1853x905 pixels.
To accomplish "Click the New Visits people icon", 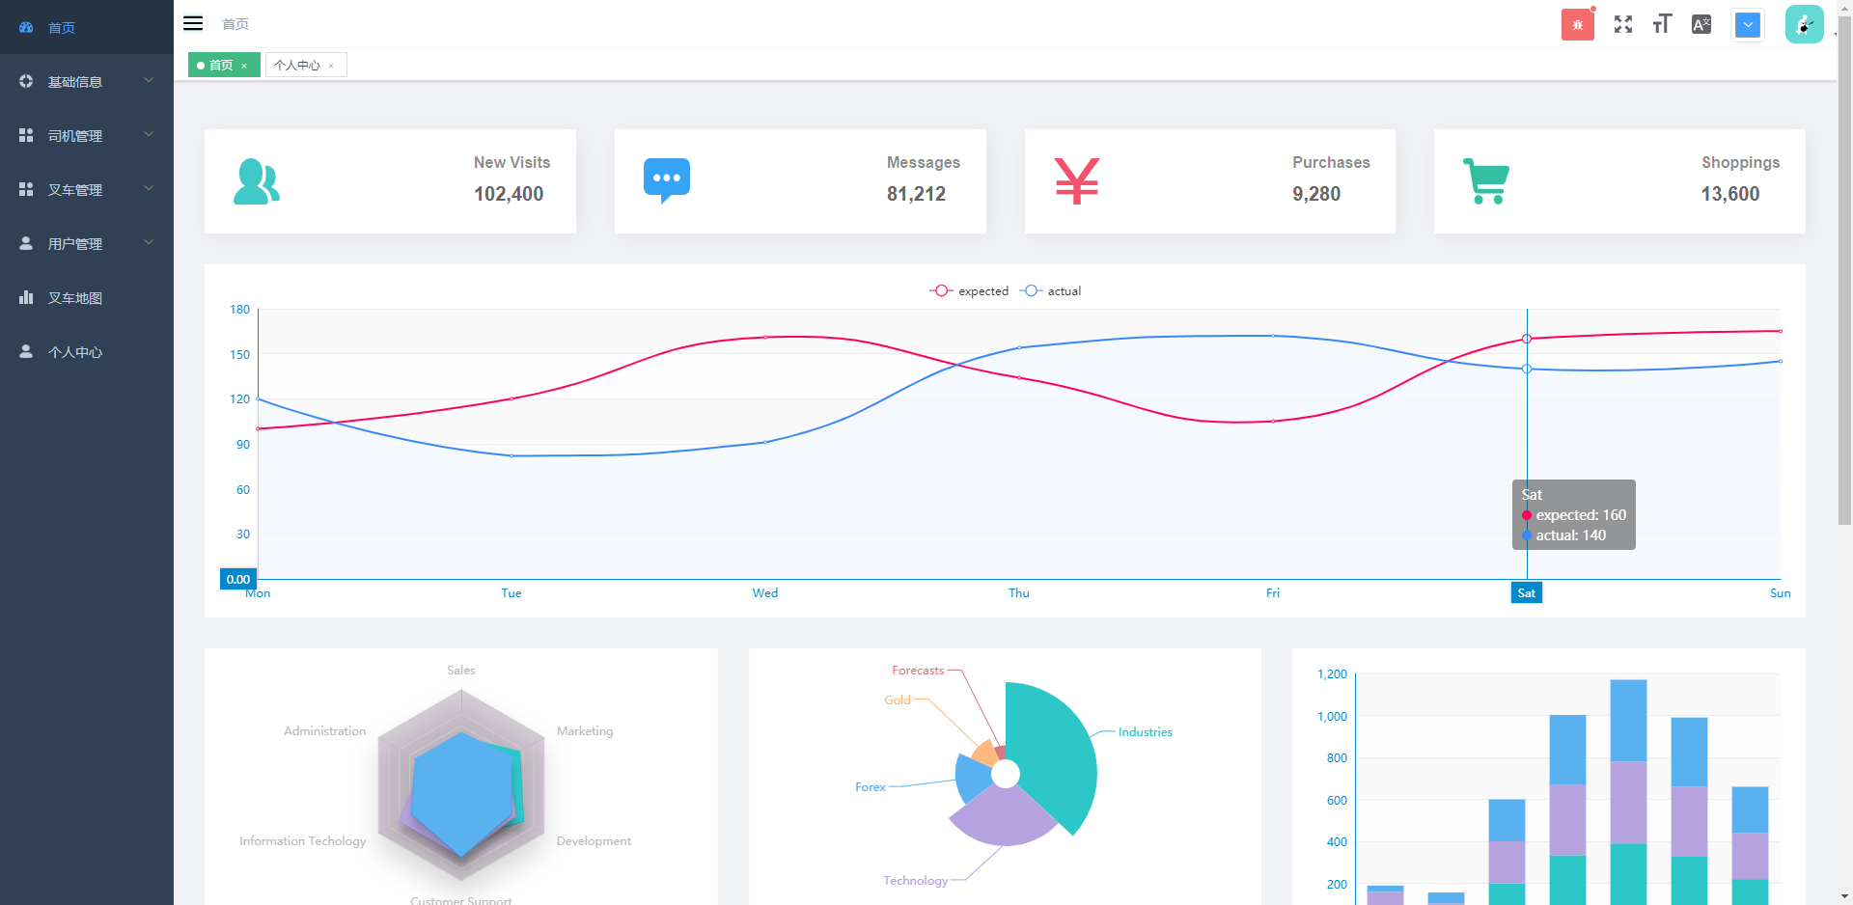I will click(x=256, y=181).
